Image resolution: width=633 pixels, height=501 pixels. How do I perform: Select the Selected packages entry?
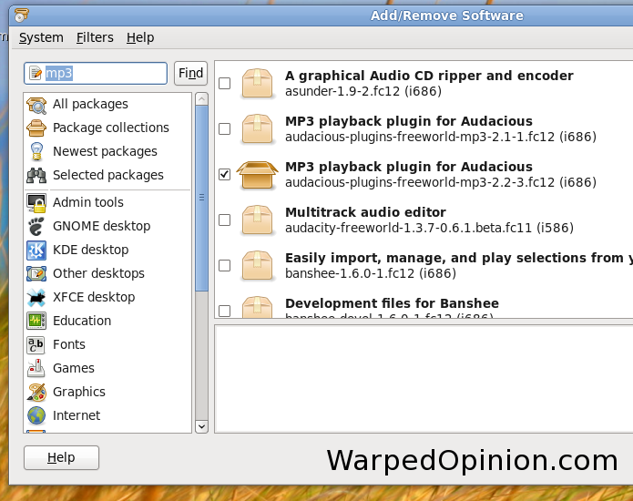click(x=107, y=175)
